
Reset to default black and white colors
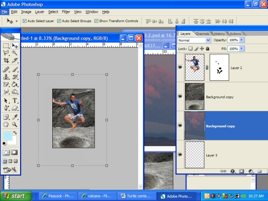pyautogui.click(x=4, y=143)
